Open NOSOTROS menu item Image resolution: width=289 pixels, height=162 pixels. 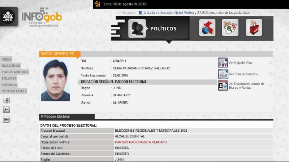click(11, 66)
